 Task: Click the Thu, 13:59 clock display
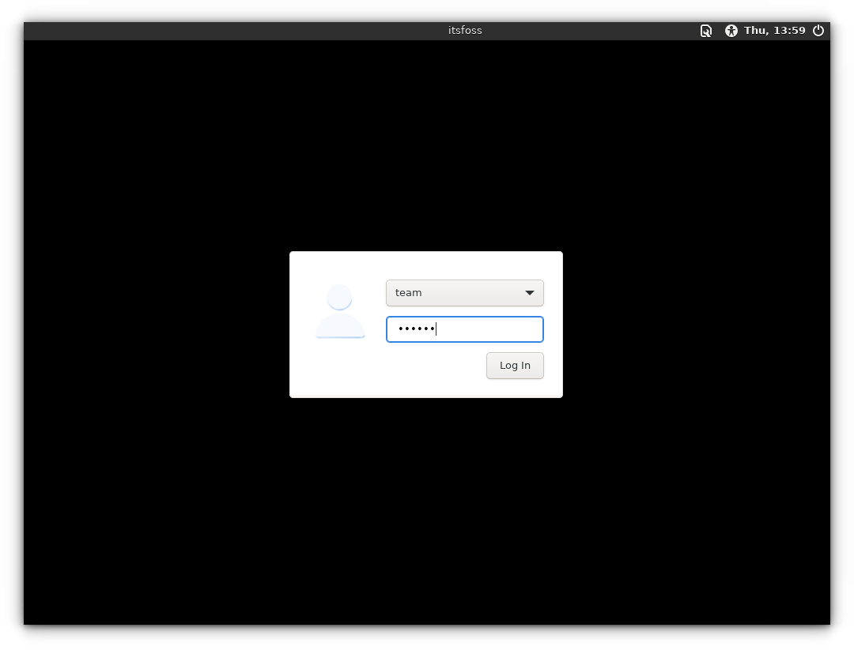click(x=775, y=31)
